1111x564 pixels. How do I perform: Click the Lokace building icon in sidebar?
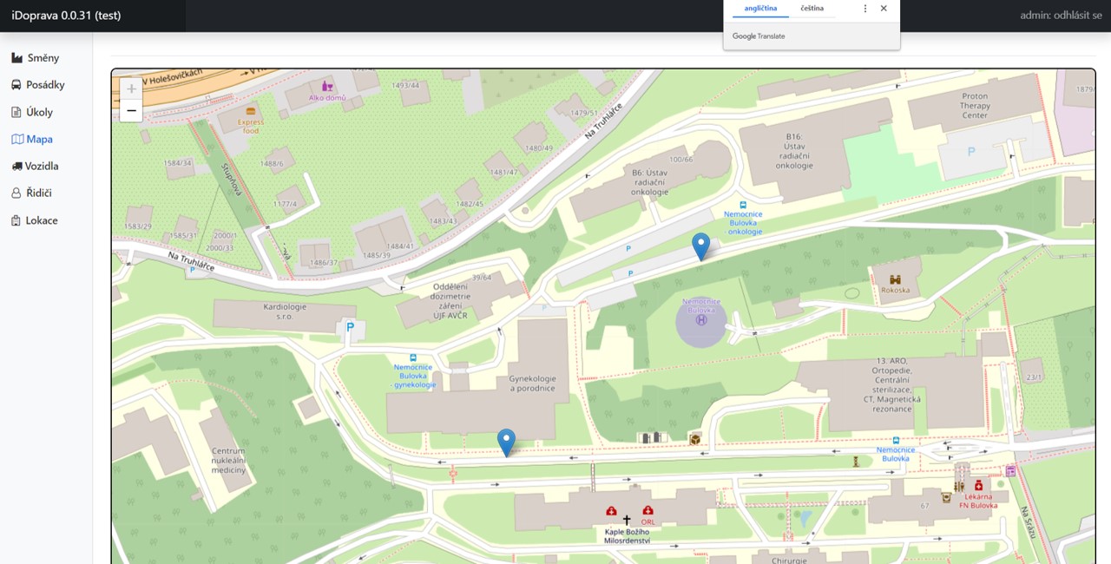(16, 220)
